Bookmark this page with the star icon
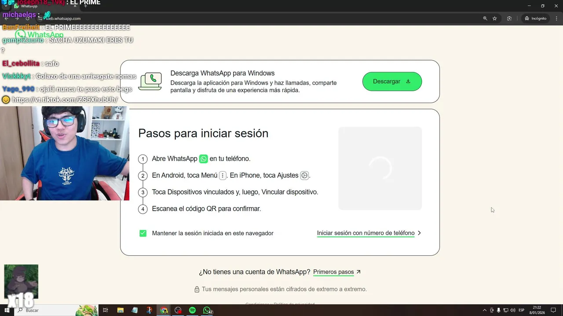The height and width of the screenshot is (316, 563). (495, 18)
